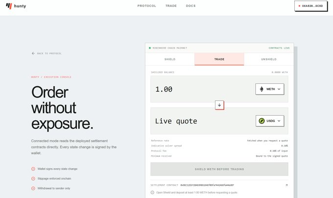Click Shield WETH Before Trading button
Screen dimensions: 333x198
coord(219,169)
